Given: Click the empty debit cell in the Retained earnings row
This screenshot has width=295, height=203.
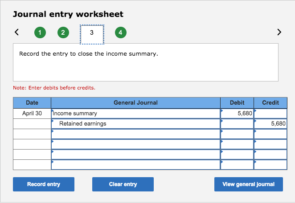Looking at the screenshot, I should click(237, 123).
